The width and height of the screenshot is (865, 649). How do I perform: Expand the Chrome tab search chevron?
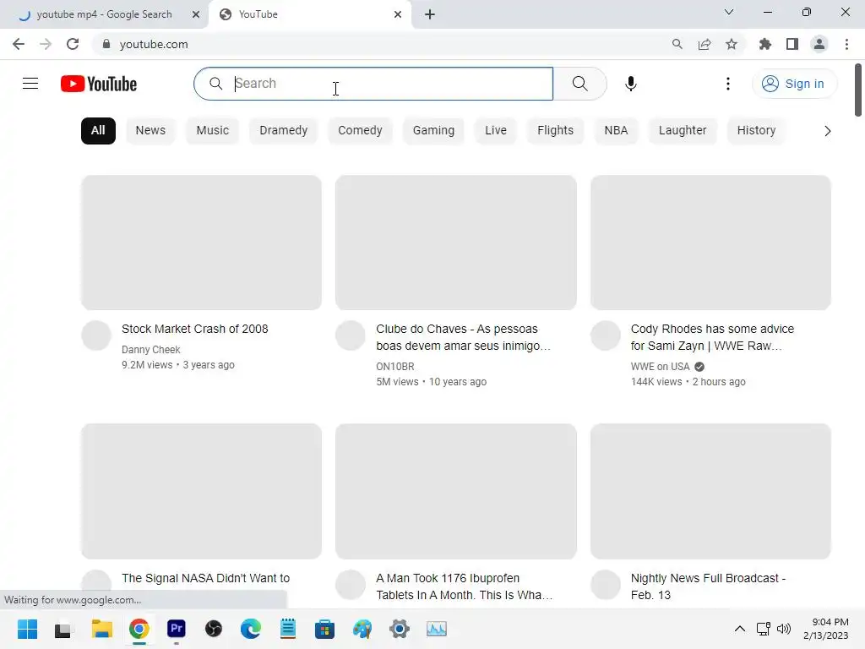[729, 12]
